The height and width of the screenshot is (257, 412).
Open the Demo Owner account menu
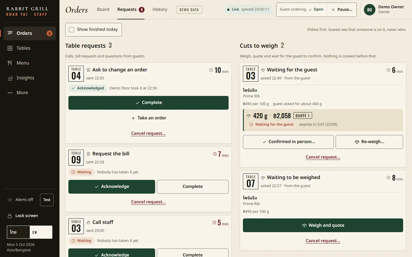pyautogui.click(x=384, y=10)
